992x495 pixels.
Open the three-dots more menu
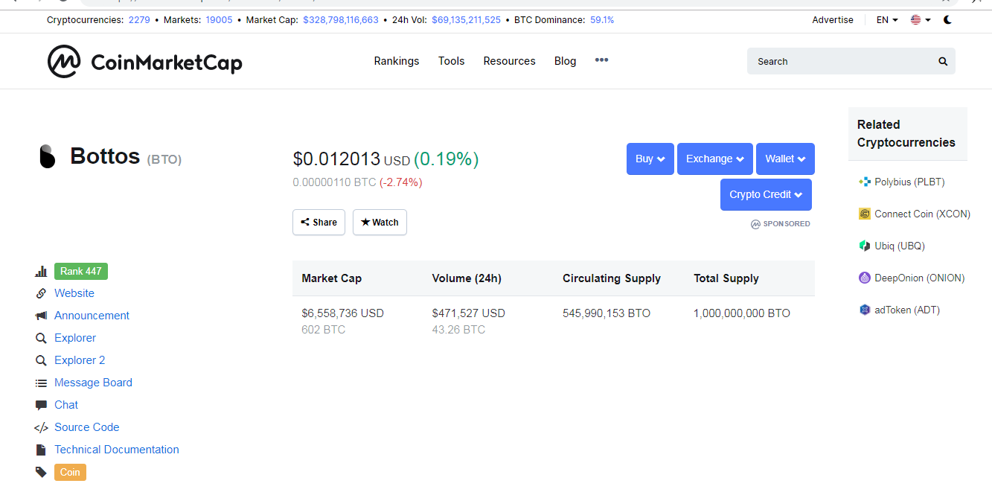[x=601, y=60]
